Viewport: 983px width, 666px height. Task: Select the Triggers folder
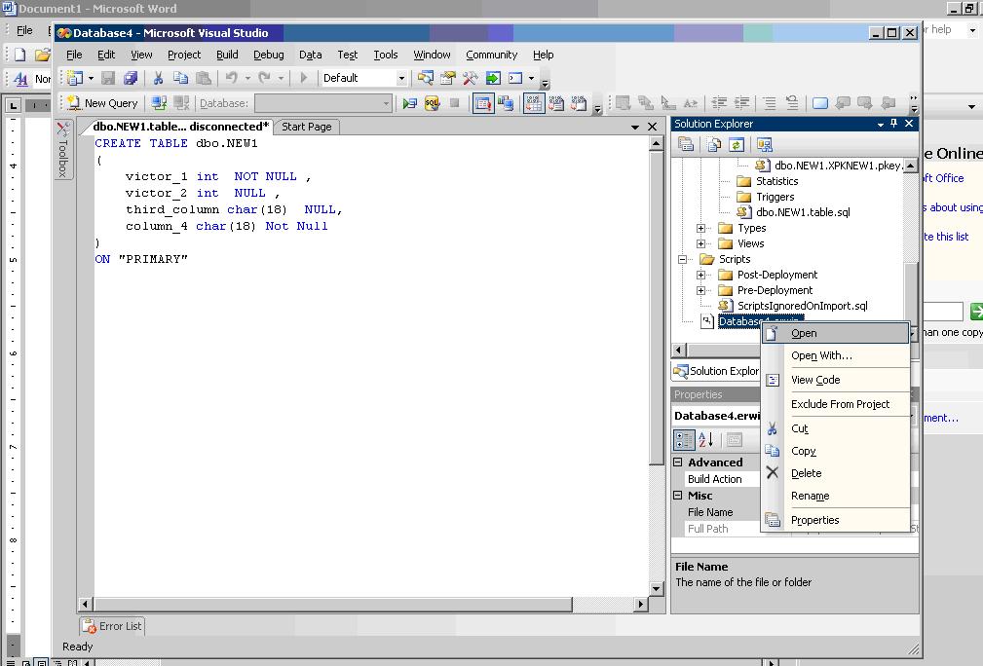pyautogui.click(x=775, y=197)
